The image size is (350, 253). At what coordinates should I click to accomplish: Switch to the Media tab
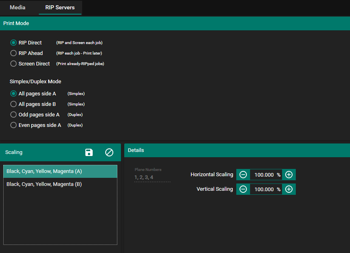coord(17,7)
